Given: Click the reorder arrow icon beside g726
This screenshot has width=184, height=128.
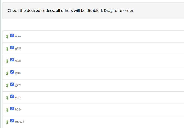Looking at the screenshot, I should (x=7, y=86).
